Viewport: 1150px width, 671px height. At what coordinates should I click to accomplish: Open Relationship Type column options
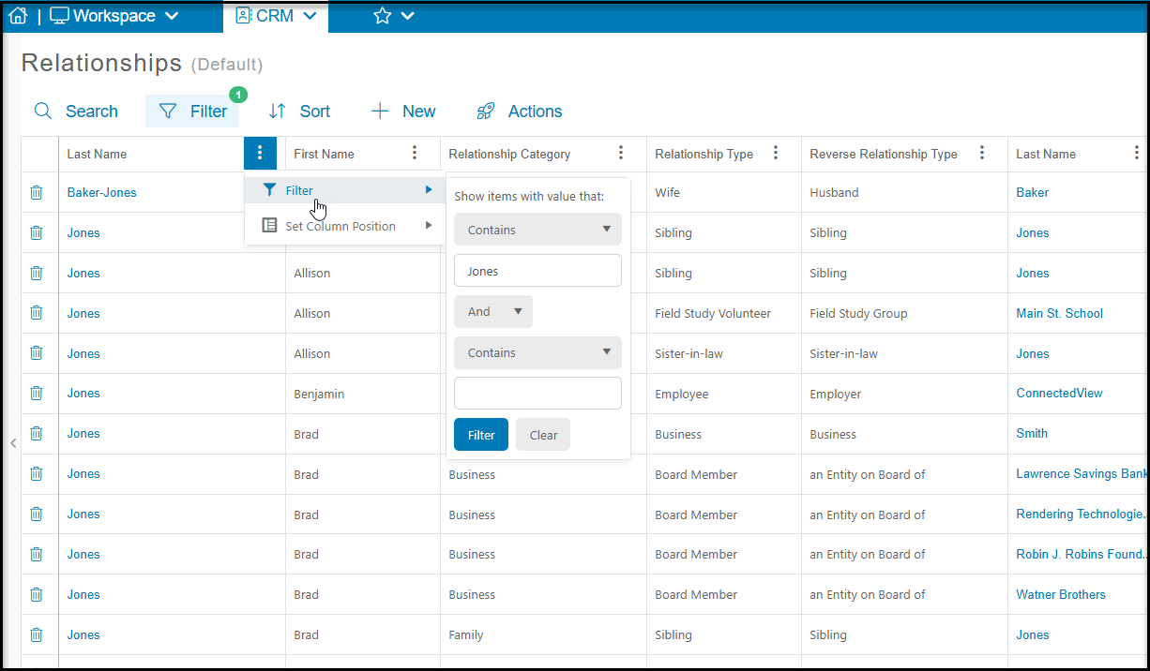[776, 154]
